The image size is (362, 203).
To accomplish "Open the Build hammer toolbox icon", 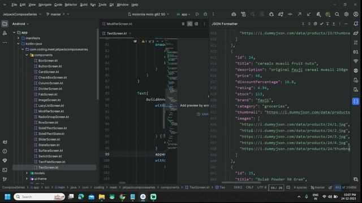I will tap(234, 14).
